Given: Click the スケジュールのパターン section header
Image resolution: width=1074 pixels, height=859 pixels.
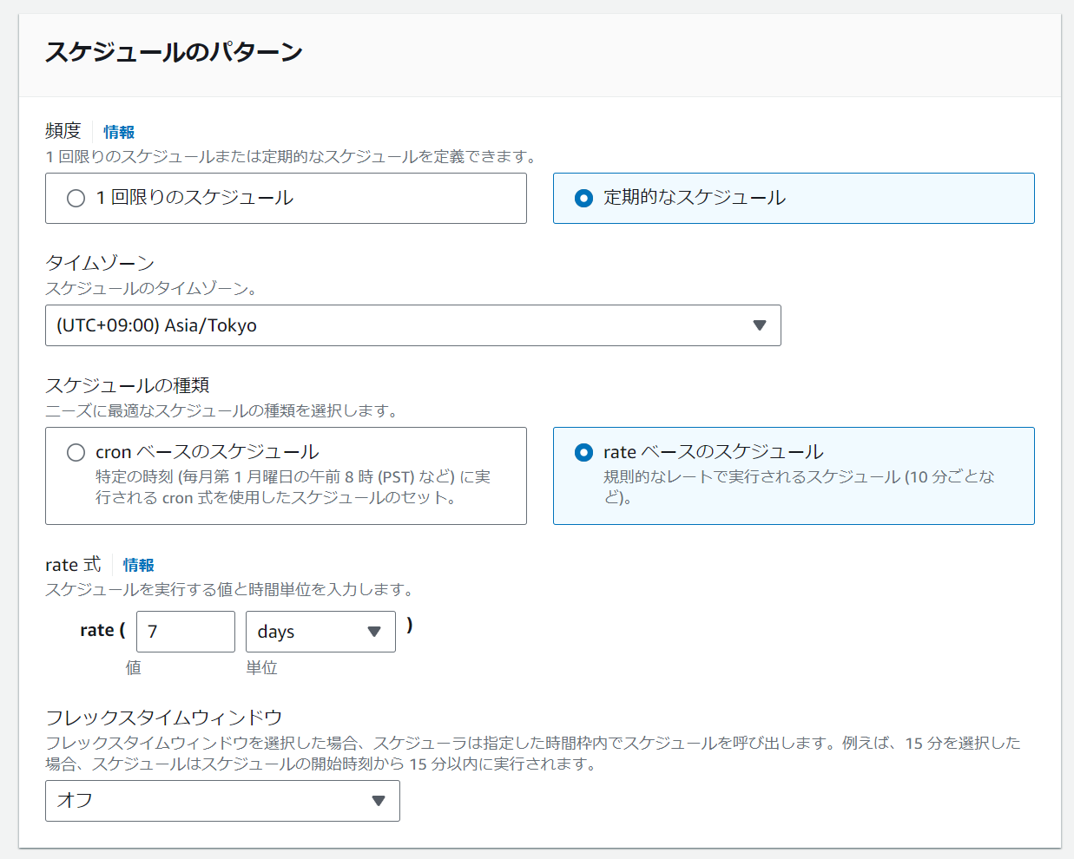Looking at the screenshot, I should 174,52.
